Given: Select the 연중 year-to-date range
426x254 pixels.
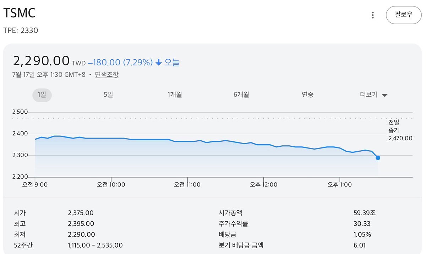Looking at the screenshot, I should click(307, 95).
